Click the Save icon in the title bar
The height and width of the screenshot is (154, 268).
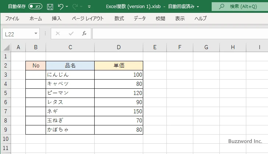[50, 7]
